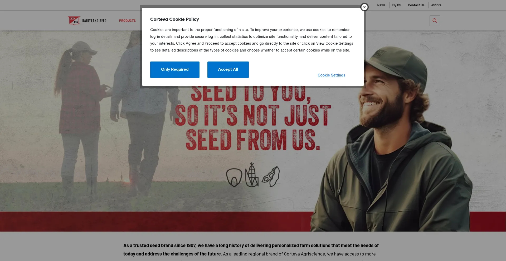Click the Corteva Cookie Policy heading

174,19
